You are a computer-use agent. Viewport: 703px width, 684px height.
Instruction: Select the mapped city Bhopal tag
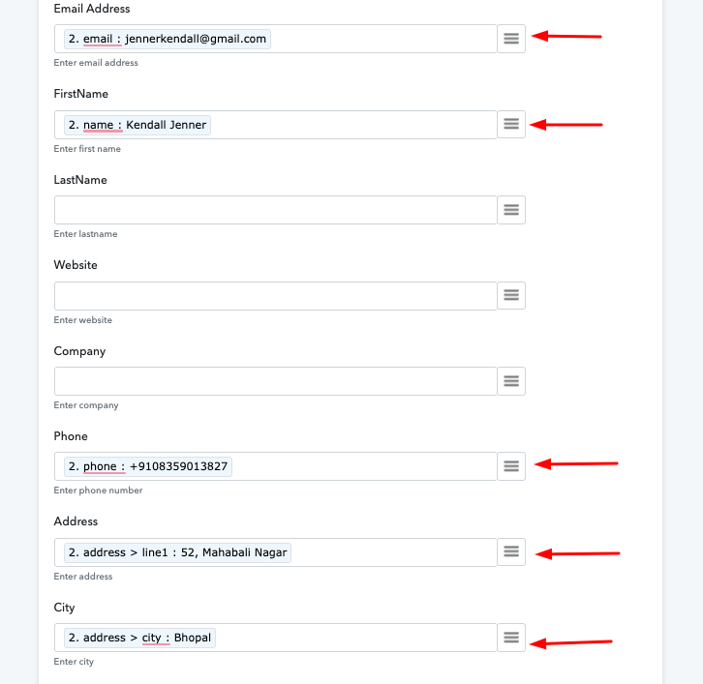(x=140, y=638)
